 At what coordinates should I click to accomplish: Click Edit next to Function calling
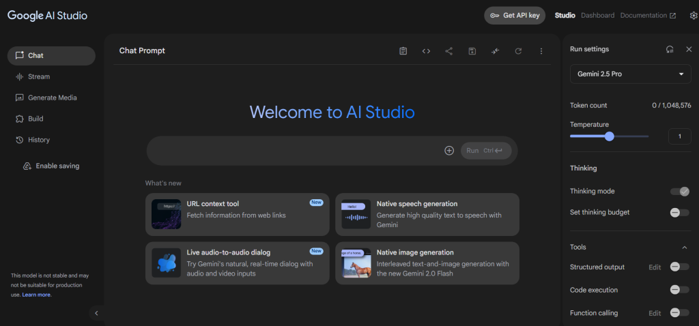click(655, 313)
